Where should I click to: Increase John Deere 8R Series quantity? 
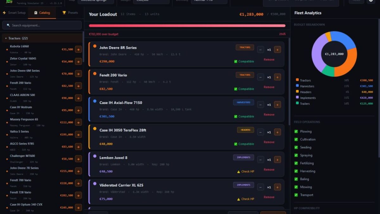[x=277, y=49]
